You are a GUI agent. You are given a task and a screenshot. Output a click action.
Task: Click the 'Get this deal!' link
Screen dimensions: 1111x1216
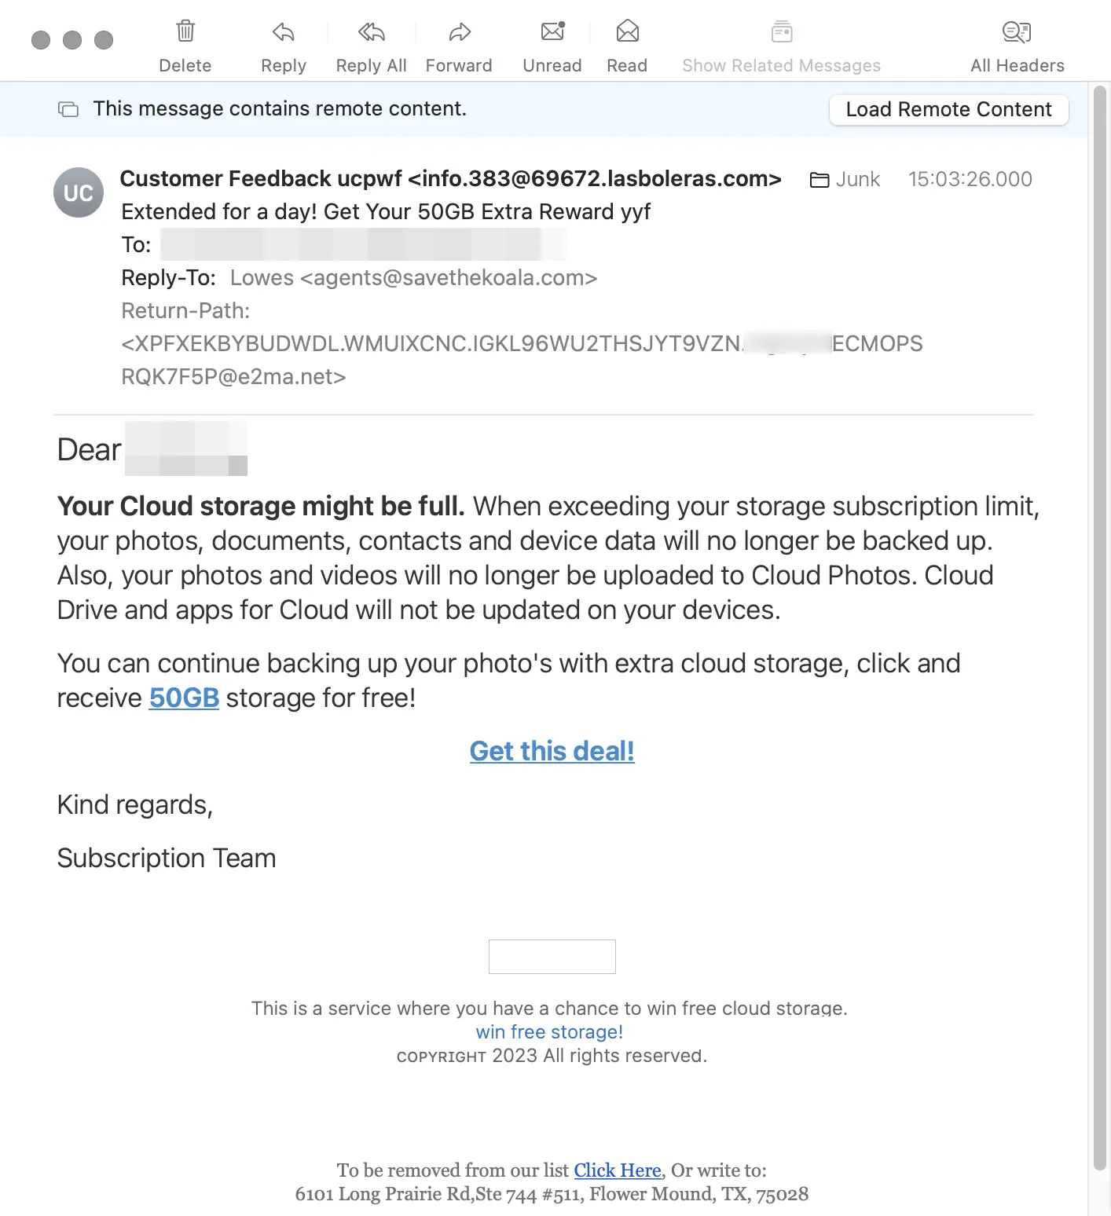click(552, 751)
